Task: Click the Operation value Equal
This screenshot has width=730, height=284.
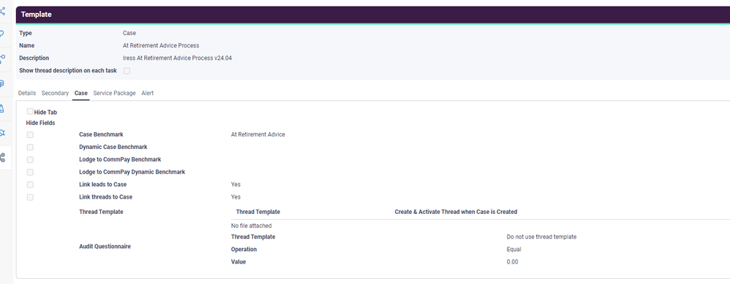Action: pyautogui.click(x=514, y=250)
